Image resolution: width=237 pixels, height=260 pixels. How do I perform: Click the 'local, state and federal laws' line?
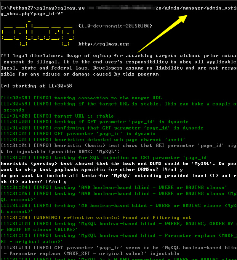[119, 68]
